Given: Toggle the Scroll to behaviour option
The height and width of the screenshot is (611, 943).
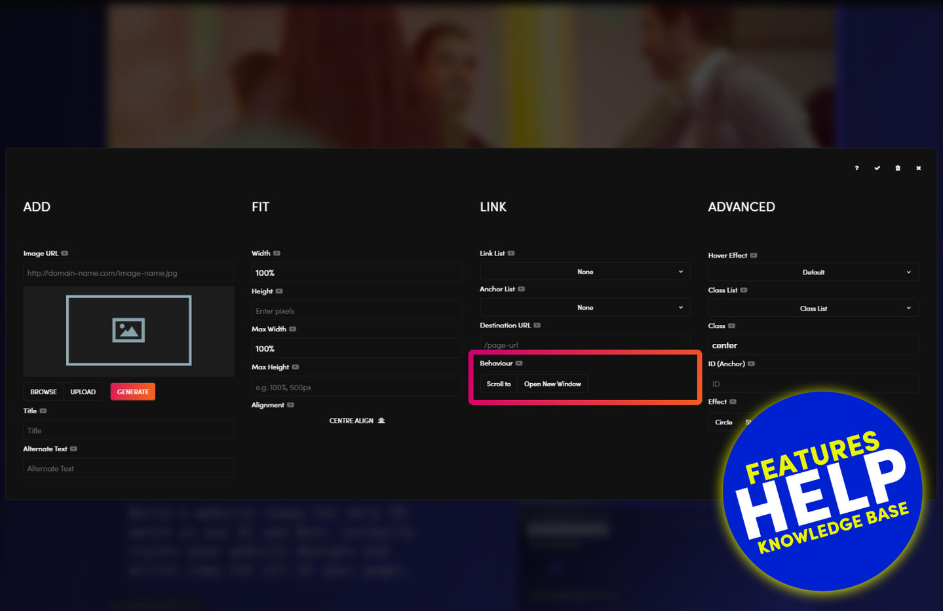Looking at the screenshot, I should [499, 384].
